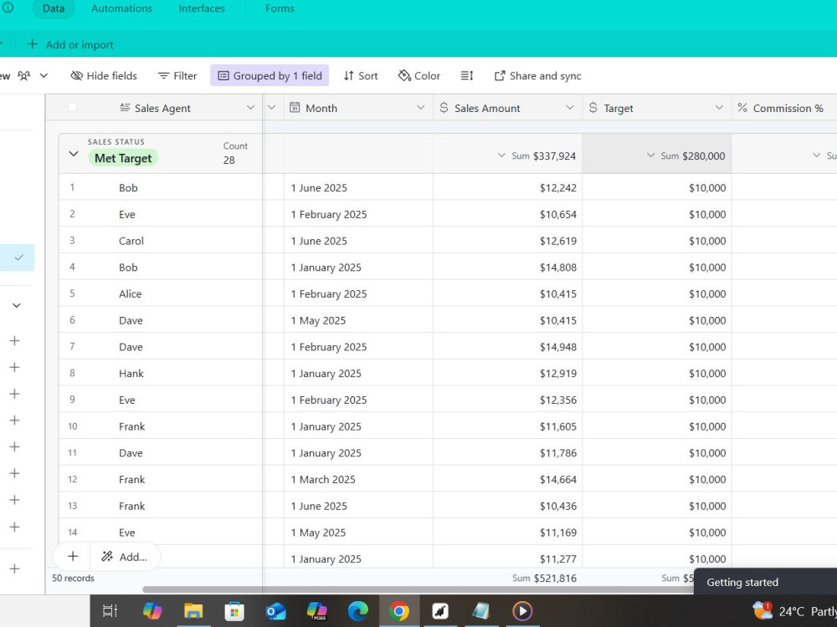Open Windows Task View from taskbar
This screenshot has height=627, width=837.
point(110,611)
